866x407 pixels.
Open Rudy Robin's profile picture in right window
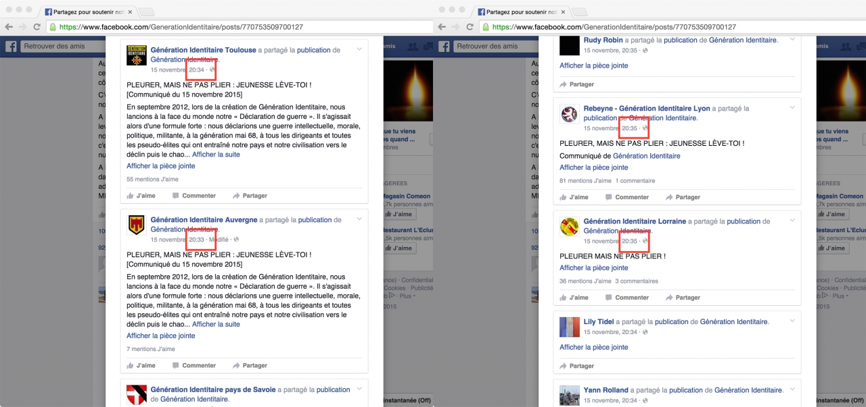click(x=570, y=45)
